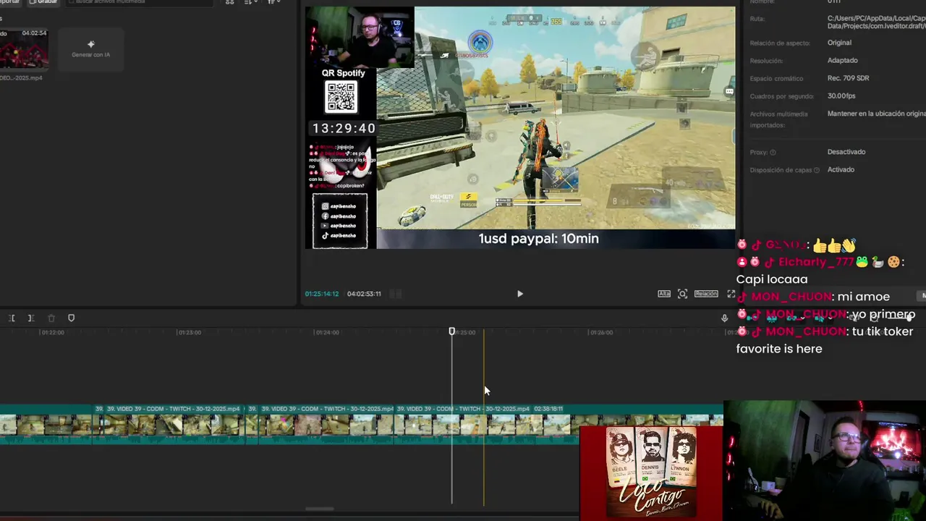The image size is (926, 521).
Task: Click the Mantener en la ubicación original value
Action: [877, 114]
